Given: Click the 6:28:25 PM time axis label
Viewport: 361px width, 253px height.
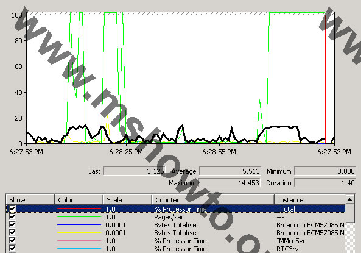Looking at the screenshot, I should [126, 152].
